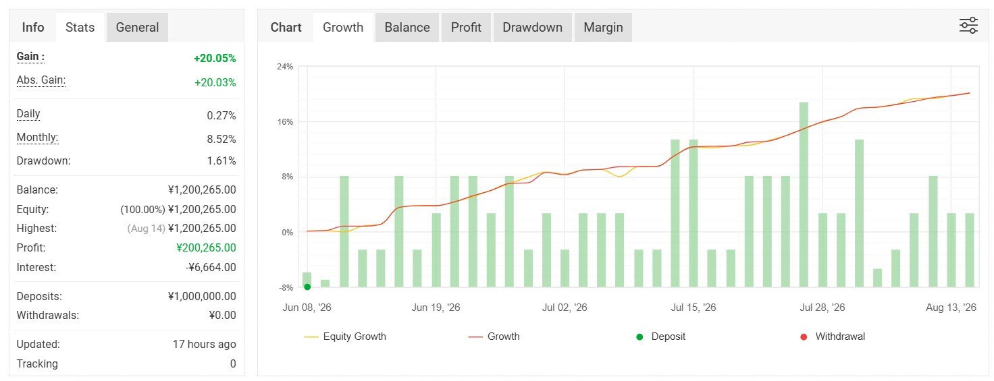Show the Drawdown chart tab
The height and width of the screenshot is (381, 994).
coord(533,28)
